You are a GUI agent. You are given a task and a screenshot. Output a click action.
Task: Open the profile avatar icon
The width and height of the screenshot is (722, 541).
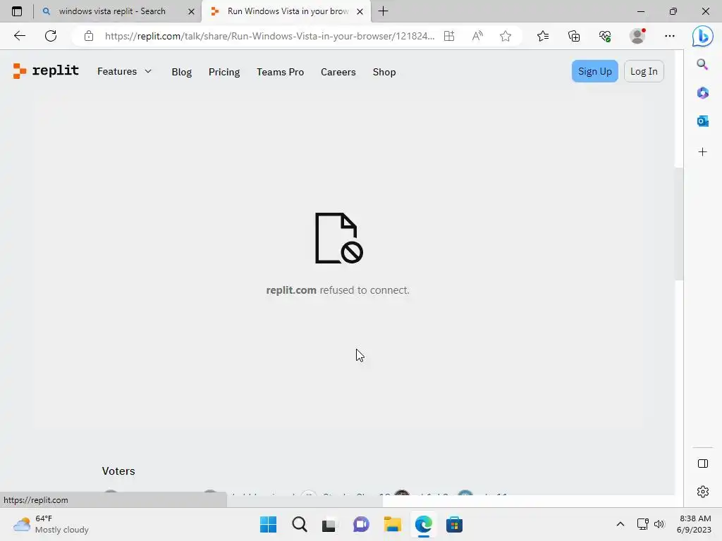click(x=637, y=36)
